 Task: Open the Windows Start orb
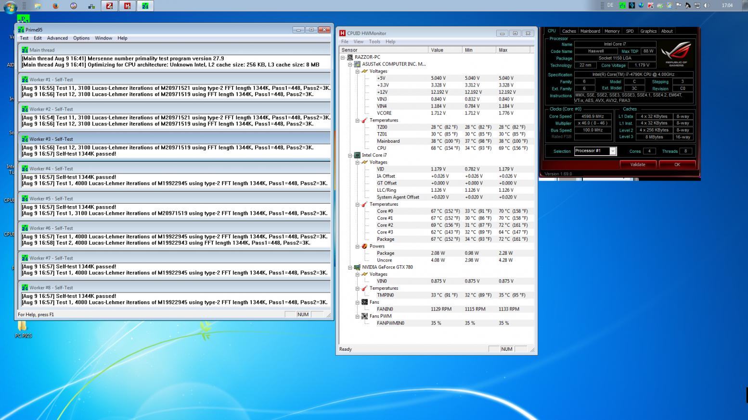click(x=10, y=6)
